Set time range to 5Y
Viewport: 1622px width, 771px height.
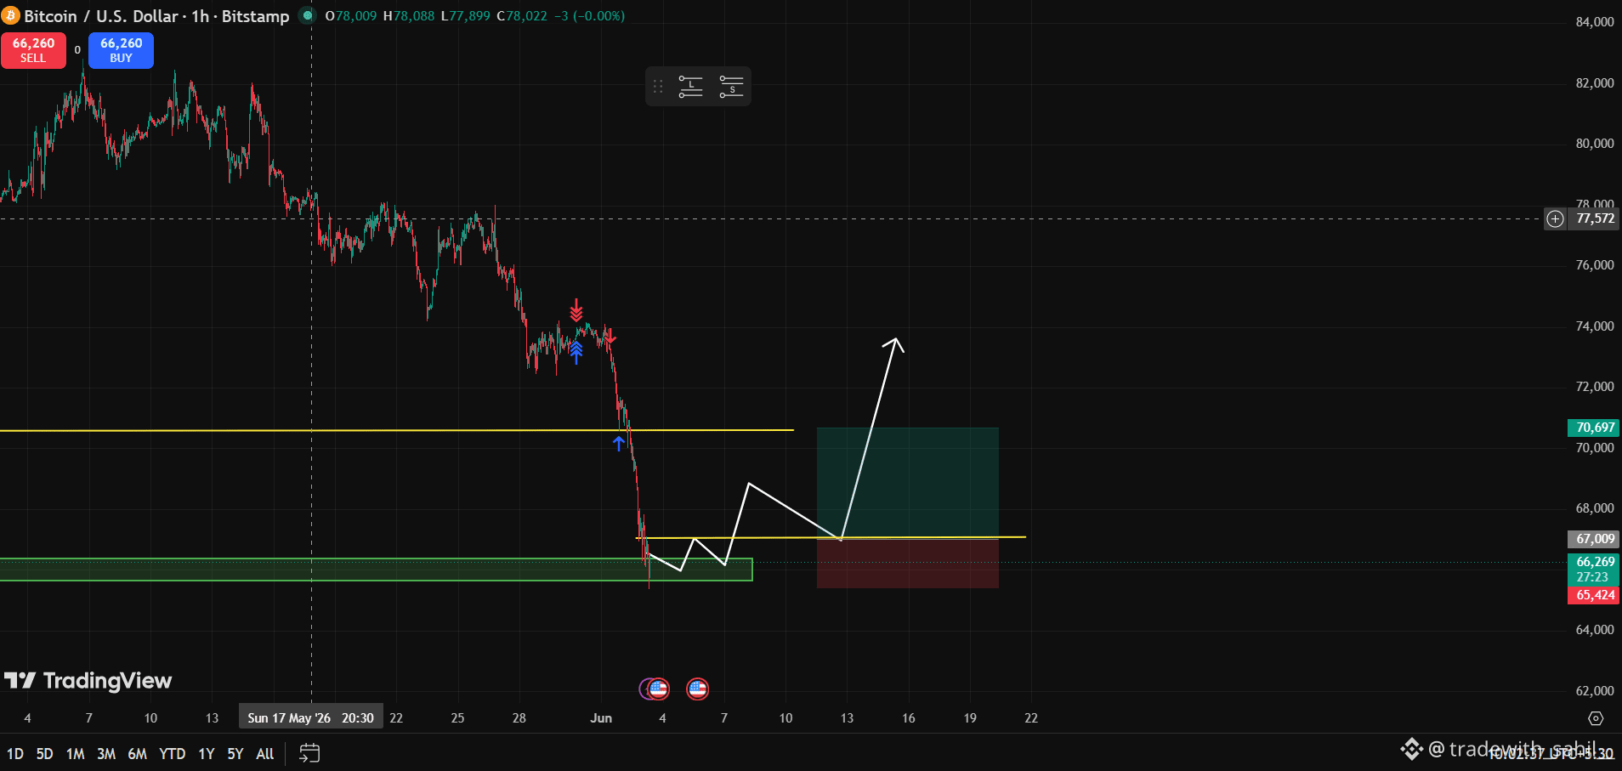(235, 754)
